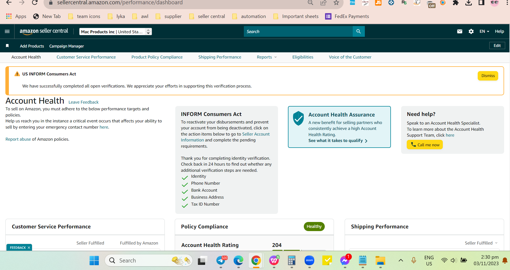
Task: Open the seller central bookmark folder
Action: pos(207,16)
